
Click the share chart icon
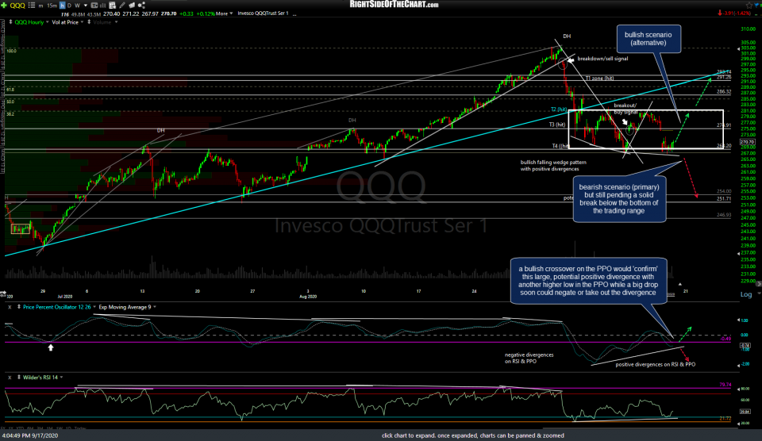(141, 6)
